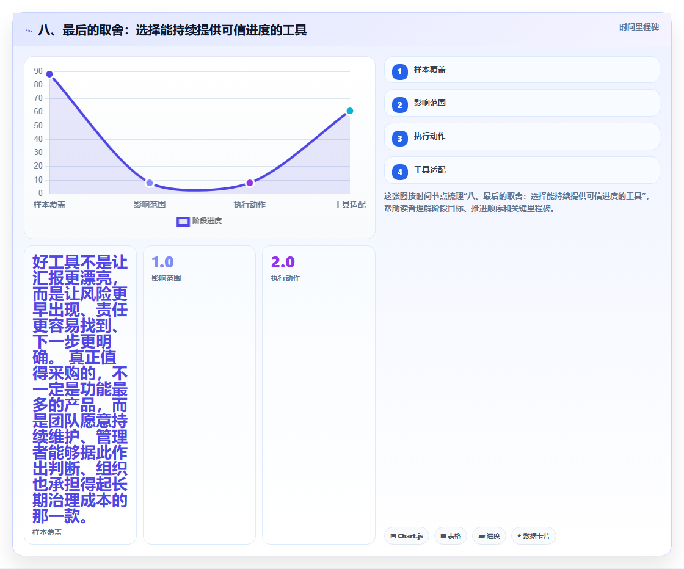Click the description paragraph starting 这张图按时间节点
The height and width of the screenshot is (569, 684).
click(517, 202)
